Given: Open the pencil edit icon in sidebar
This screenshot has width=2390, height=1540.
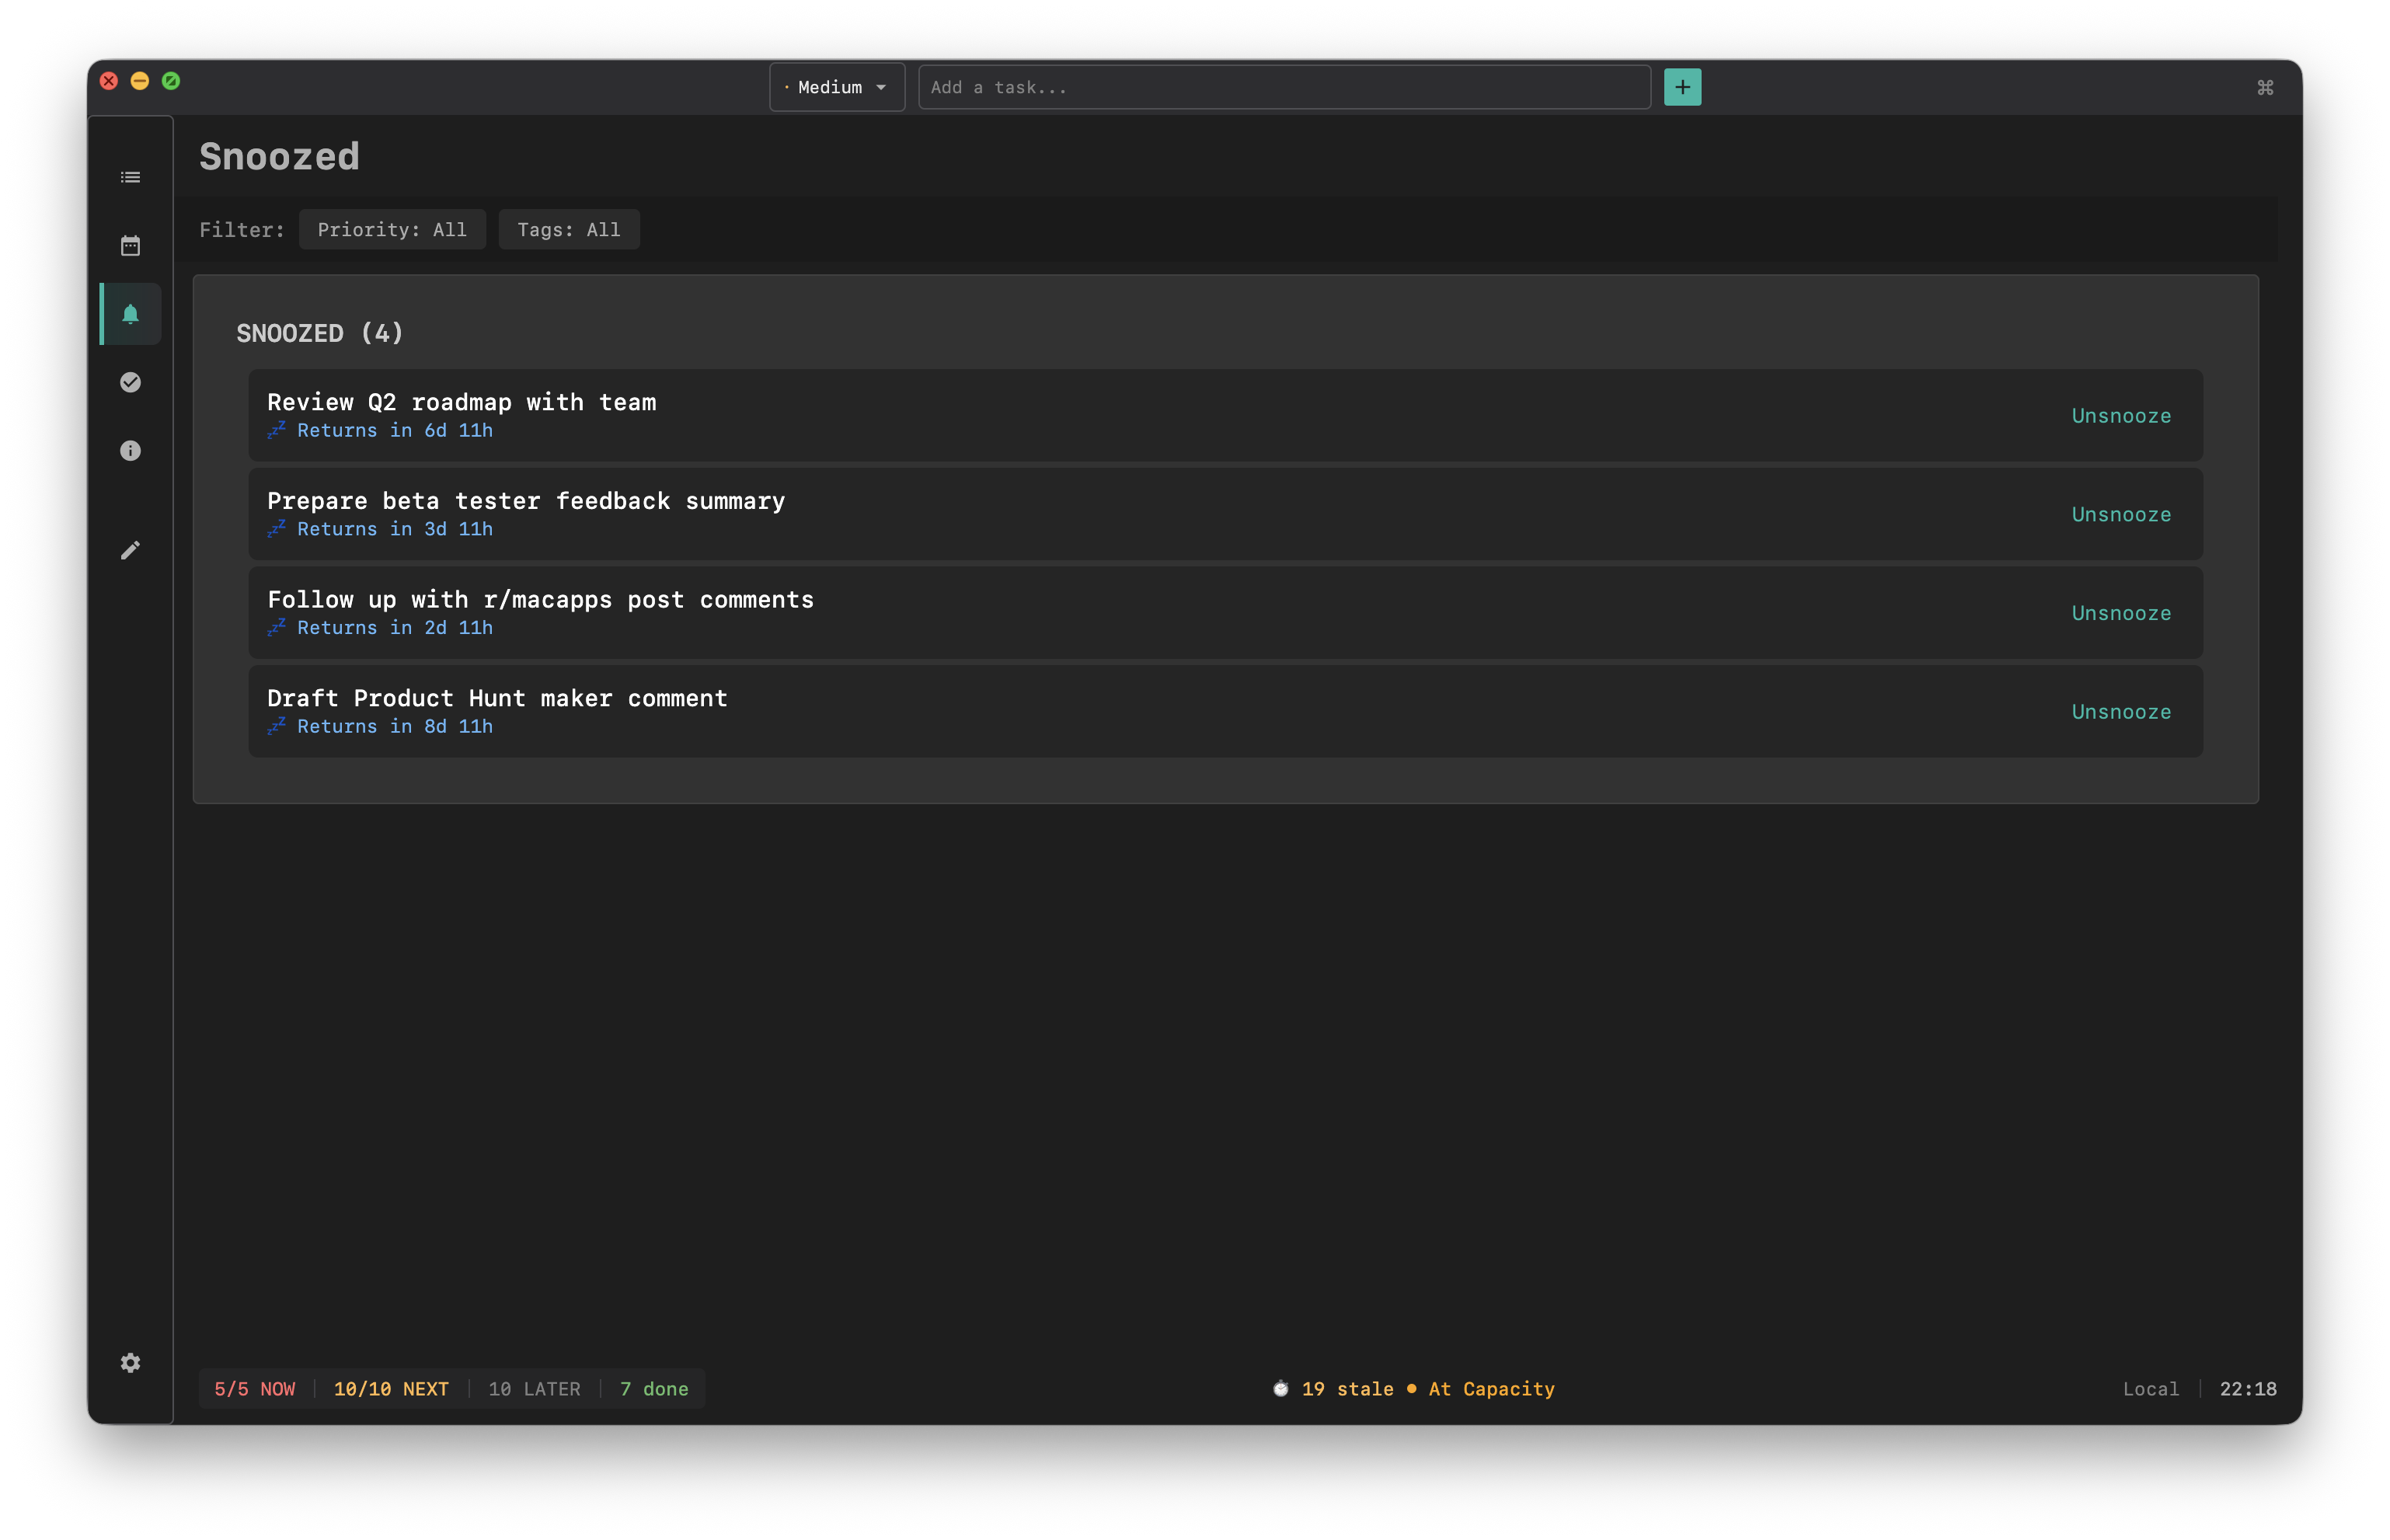Looking at the screenshot, I should tap(130, 550).
